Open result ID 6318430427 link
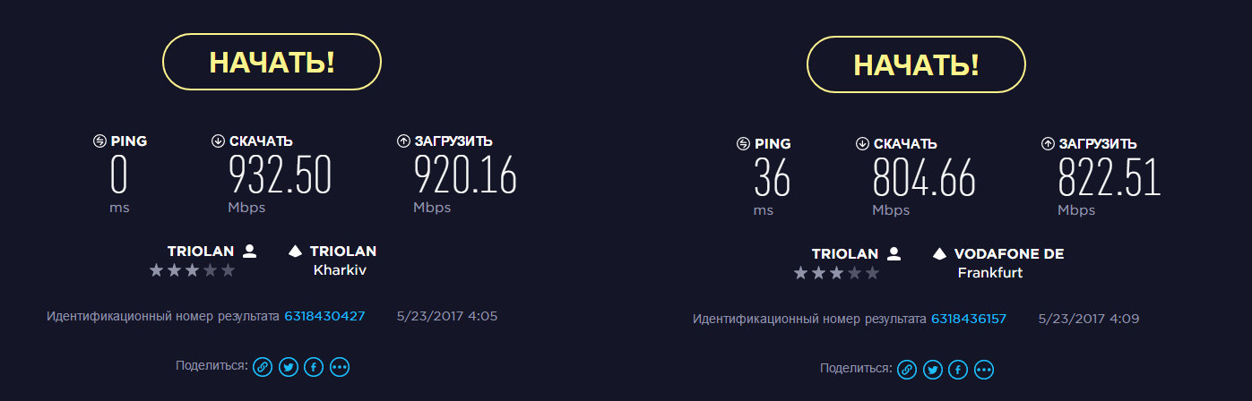This screenshot has height=401, width=1252. (x=324, y=316)
